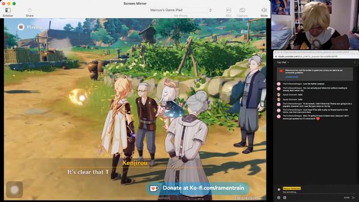Click the webcam video thumbnail
Image resolution: width=359 pixels, height=202 pixels.
[x=315, y=25]
